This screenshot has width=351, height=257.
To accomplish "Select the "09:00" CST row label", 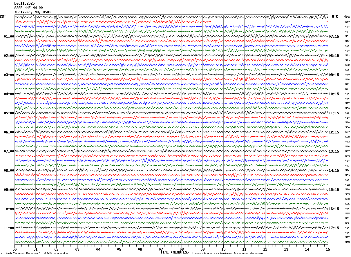I will [x=9, y=190].
